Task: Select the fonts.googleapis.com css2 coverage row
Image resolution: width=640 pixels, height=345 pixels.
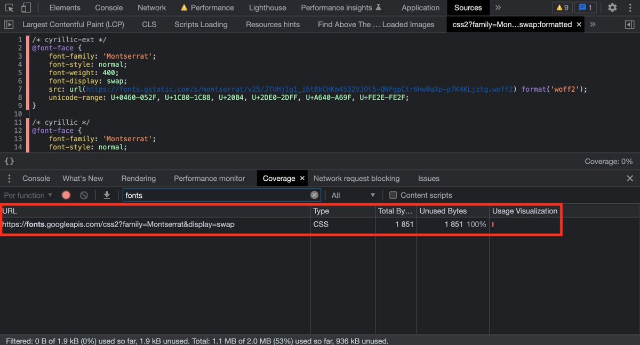Action: [x=281, y=224]
